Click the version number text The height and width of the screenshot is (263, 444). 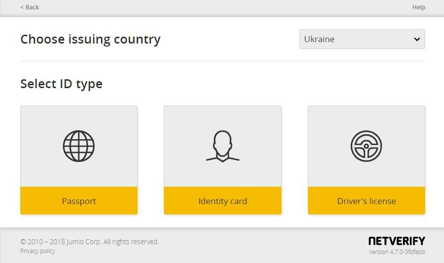click(x=396, y=252)
